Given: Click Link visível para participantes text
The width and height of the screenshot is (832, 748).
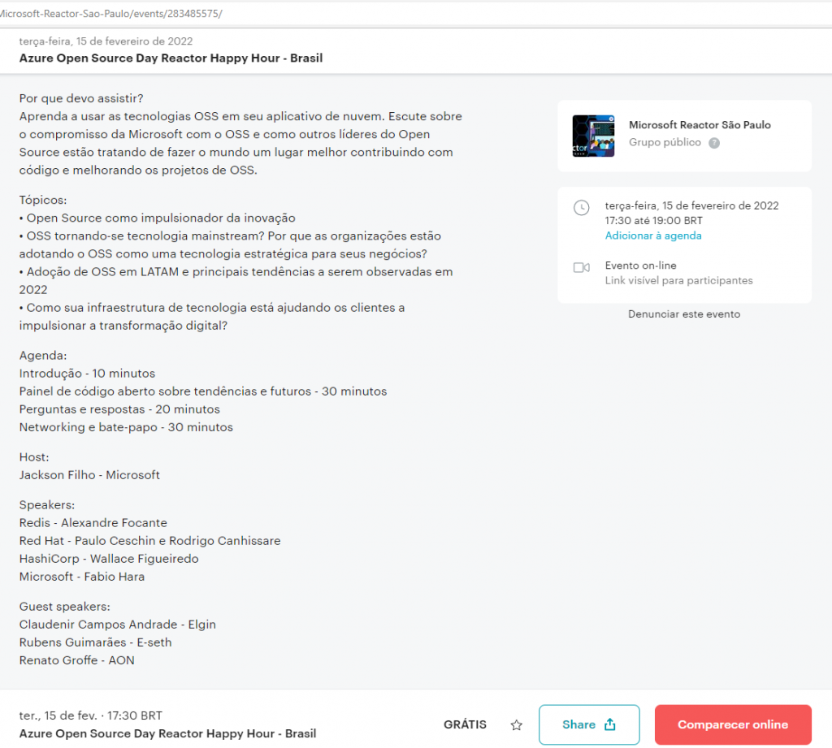Looking at the screenshot, I should pyautogui.click(x=678, y=281).
